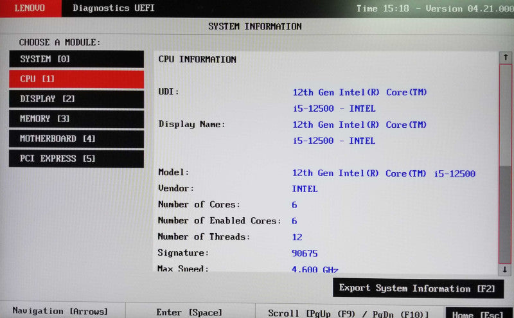Open the DISPLAY [2] module
Viewport: 514px width, 318px height.
(x=76, y=99)
